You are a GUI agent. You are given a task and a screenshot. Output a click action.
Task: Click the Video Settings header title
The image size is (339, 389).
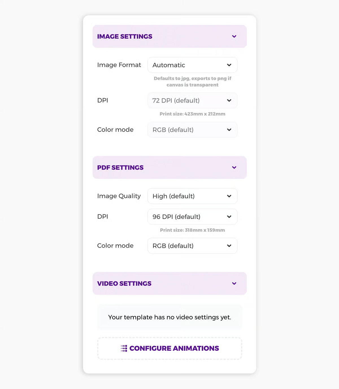coord(124,283)
